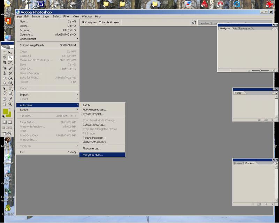Select the Paint Bucket tool
279x223 pixels.
(x=10, y=78)
